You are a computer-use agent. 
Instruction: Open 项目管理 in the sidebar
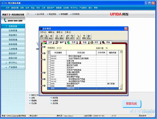13,40
